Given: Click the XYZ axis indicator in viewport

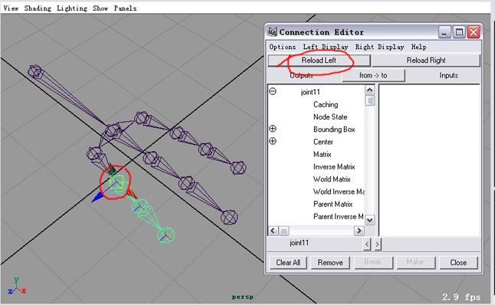Looking at the screenshot, I should (17, 287).
